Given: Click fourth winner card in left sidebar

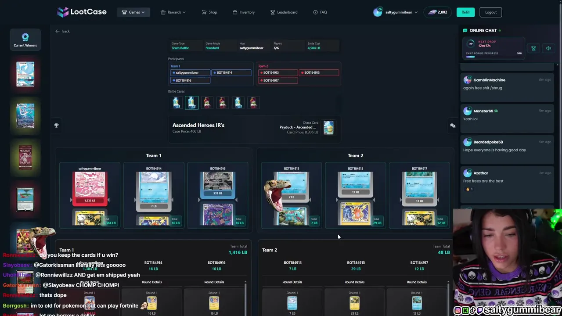Looking at the screenshot, I should pyautogui.click(x=25, y=199).
